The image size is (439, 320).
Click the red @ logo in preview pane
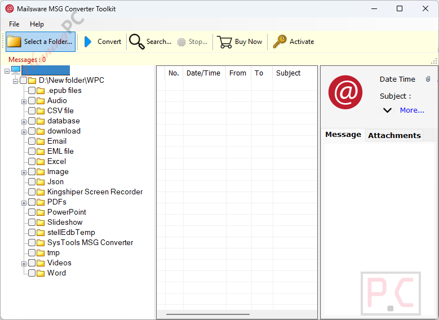(x=345, y=92)
